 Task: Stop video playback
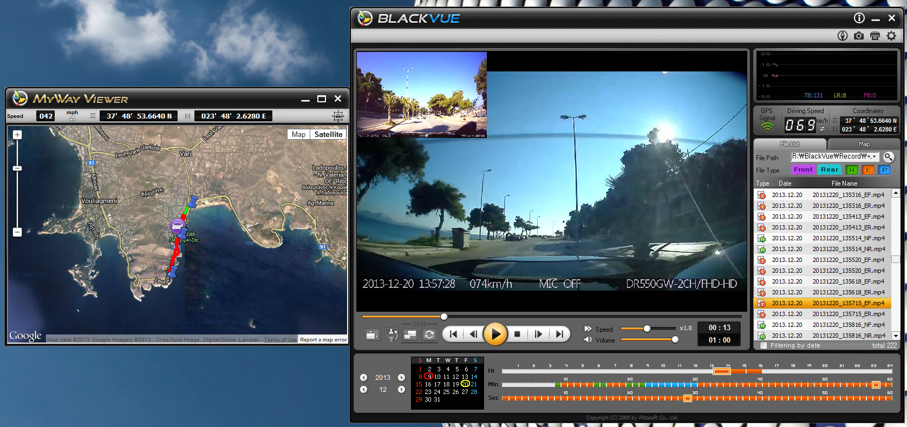tap(517, 334)
